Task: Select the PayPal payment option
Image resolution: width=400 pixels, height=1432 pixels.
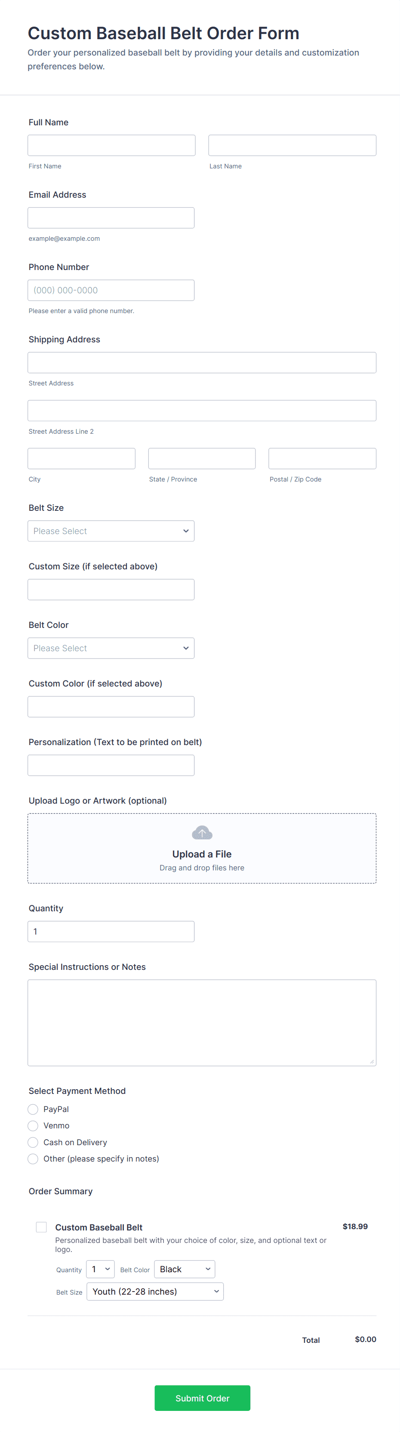Action: [x=33, y=1109]
